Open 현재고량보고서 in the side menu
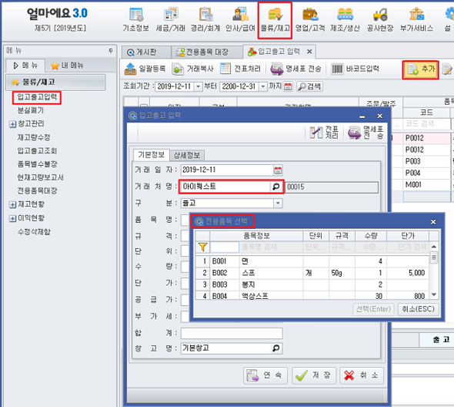Screen dimensions: 454x407 point(40,177)
